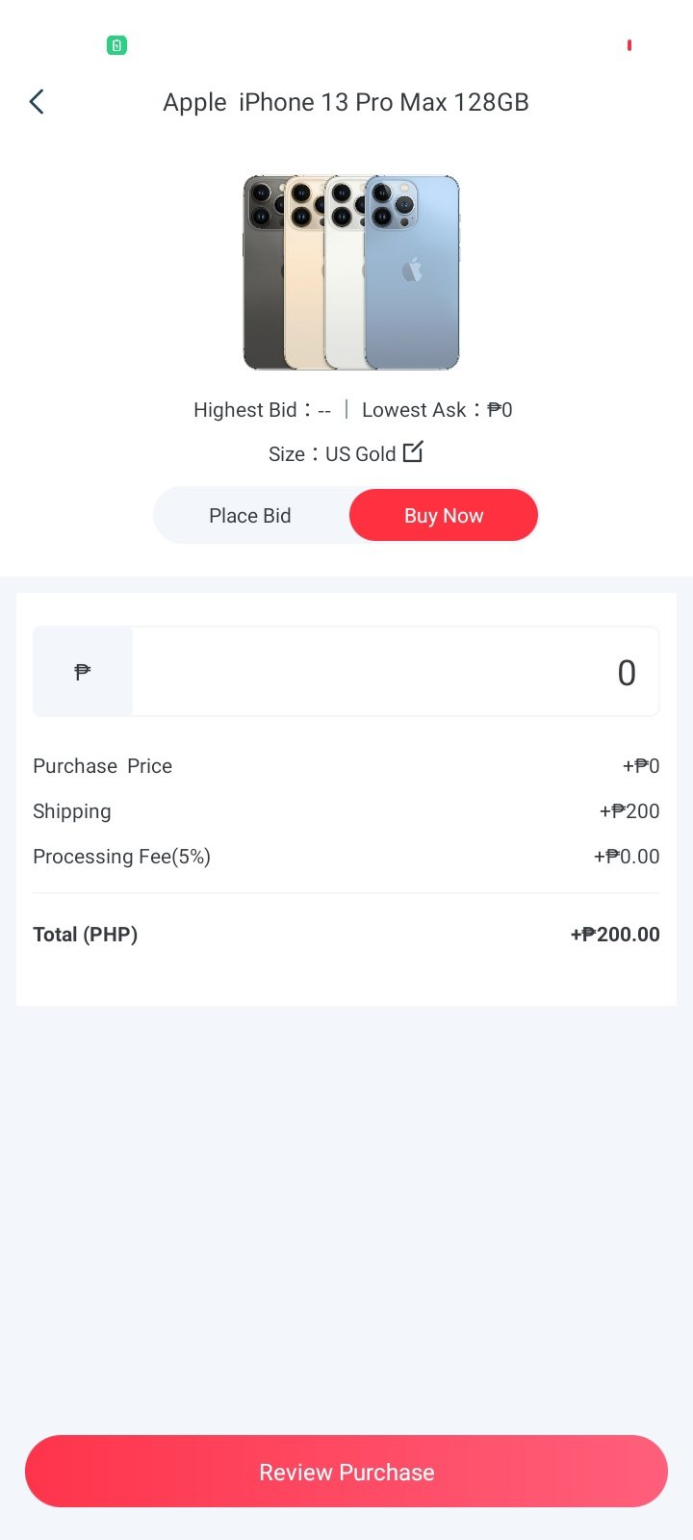693x1540 pixels.
Task: Tap the peso currency symbol box
Action: pos(83,672)
